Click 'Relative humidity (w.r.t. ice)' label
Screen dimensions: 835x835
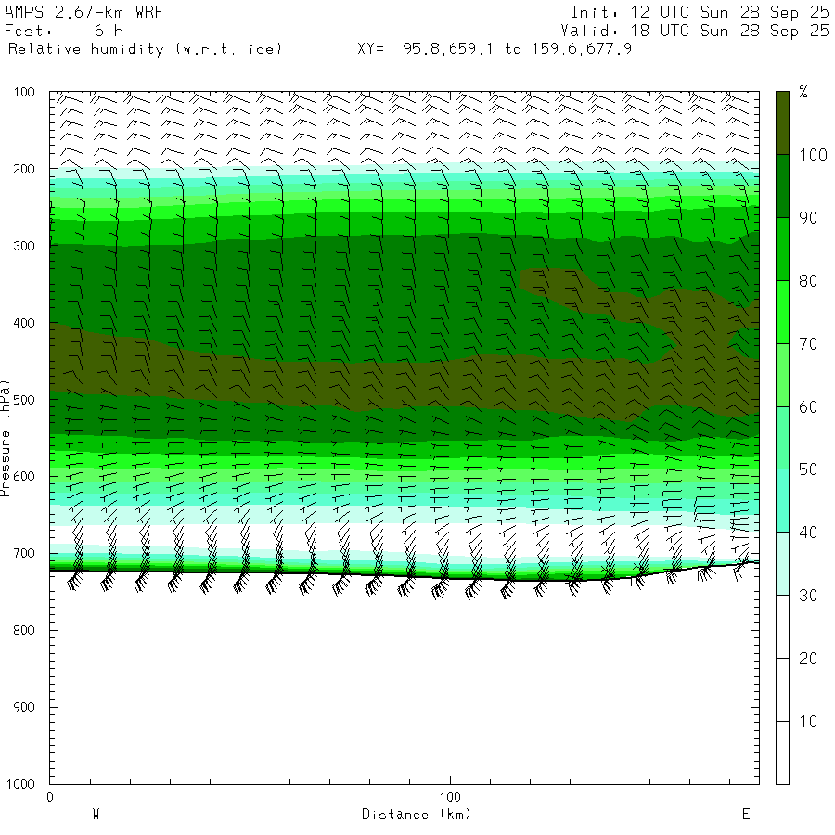145,49
